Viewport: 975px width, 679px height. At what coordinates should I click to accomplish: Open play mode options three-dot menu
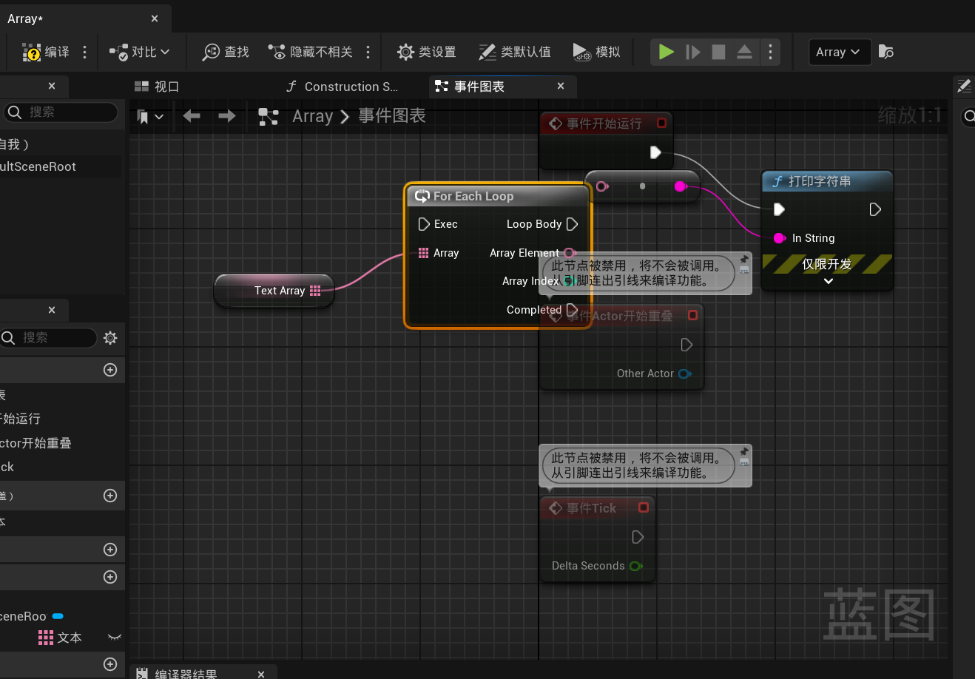[x=770, y=52]
